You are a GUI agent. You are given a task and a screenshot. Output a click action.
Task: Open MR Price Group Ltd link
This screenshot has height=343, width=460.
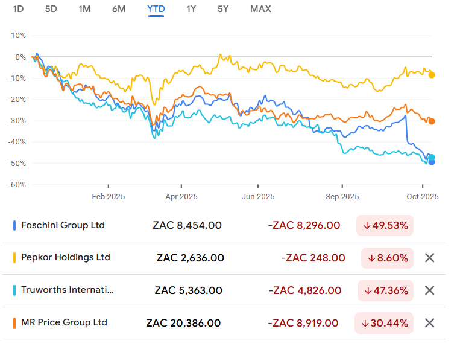coord(64,322)
